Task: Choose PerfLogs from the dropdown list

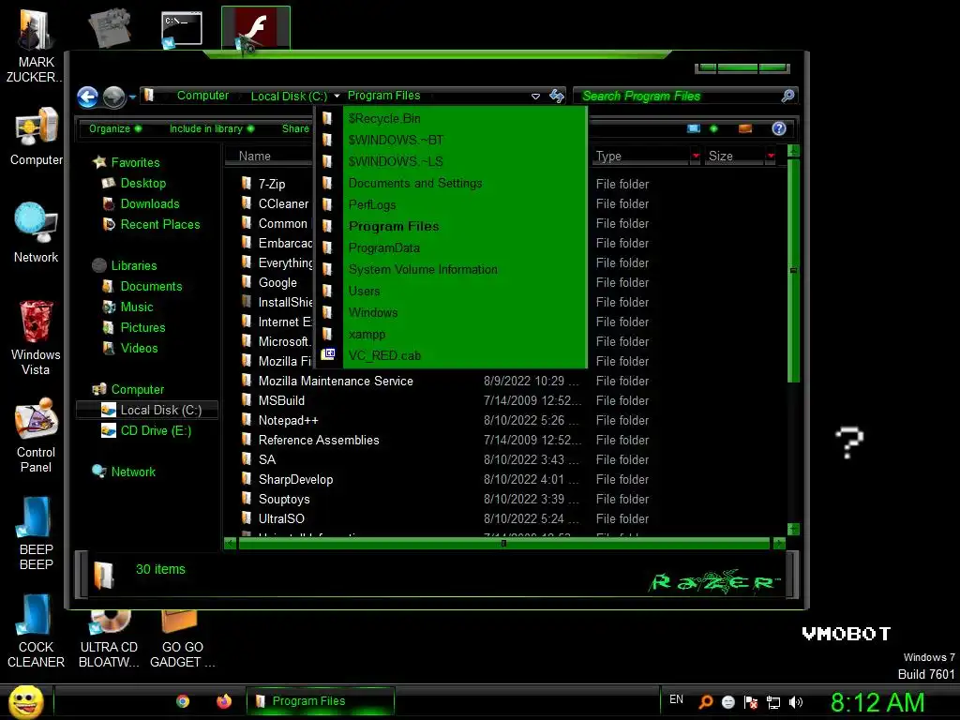Action: point(451,204)
